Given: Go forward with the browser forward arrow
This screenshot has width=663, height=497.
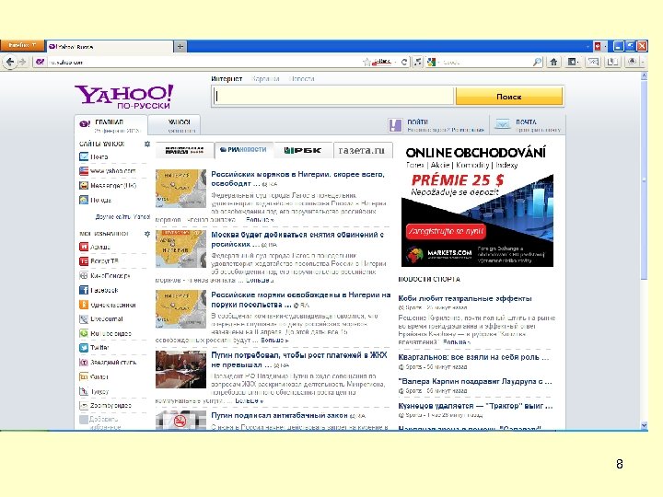Looking at the screenshot, I should click(23, 63).
